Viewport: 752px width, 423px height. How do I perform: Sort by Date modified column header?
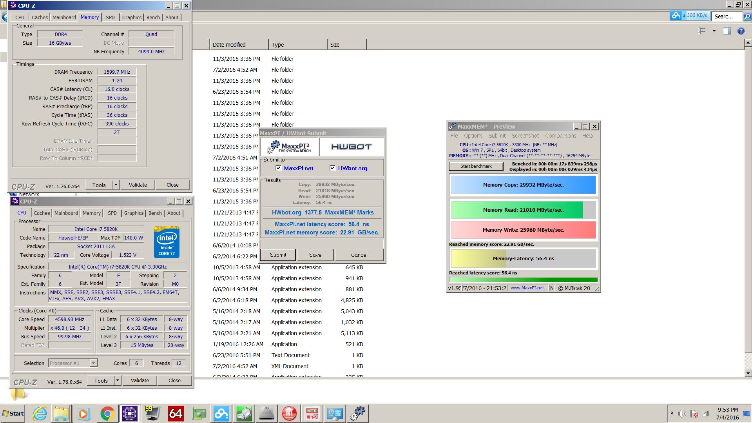tap(239, 45)
